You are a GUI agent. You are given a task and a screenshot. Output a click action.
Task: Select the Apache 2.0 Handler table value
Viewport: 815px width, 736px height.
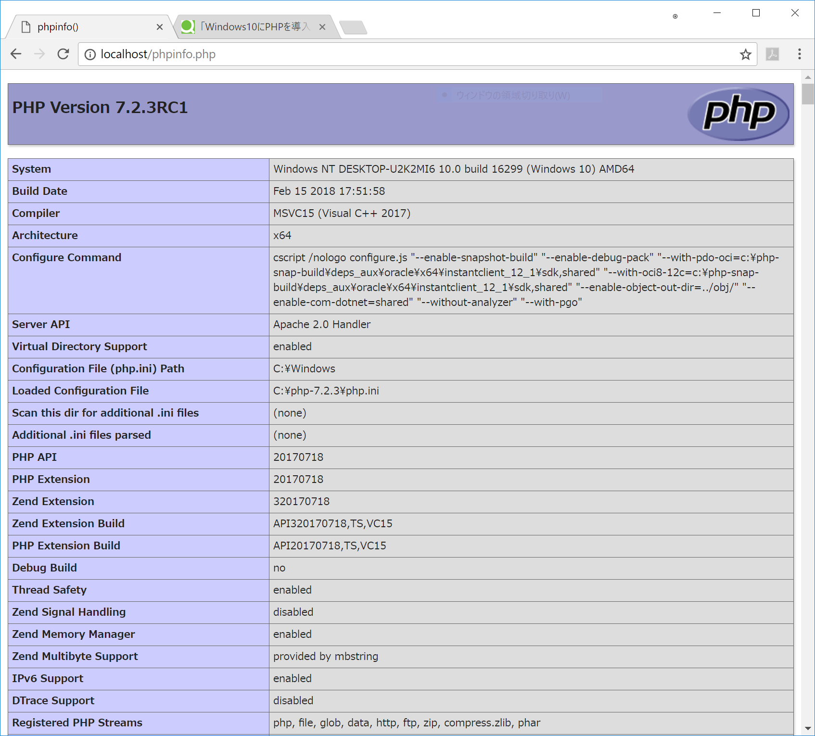[x=321, y=324]
